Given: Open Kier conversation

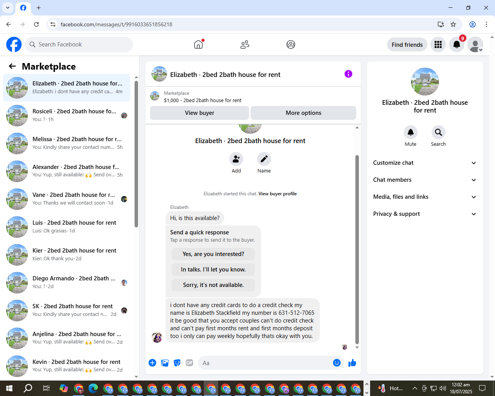Looking at the screenshot, I should (x=67, y=255).
